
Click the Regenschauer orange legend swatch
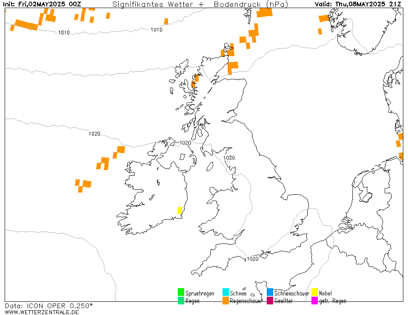225,300
